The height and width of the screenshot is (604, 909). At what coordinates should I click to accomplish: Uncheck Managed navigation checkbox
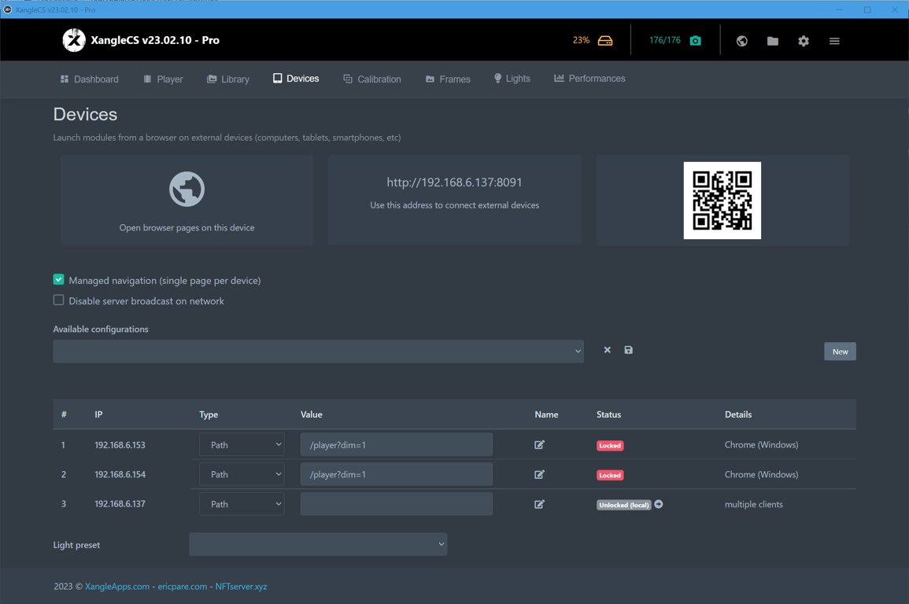(59, 280)
